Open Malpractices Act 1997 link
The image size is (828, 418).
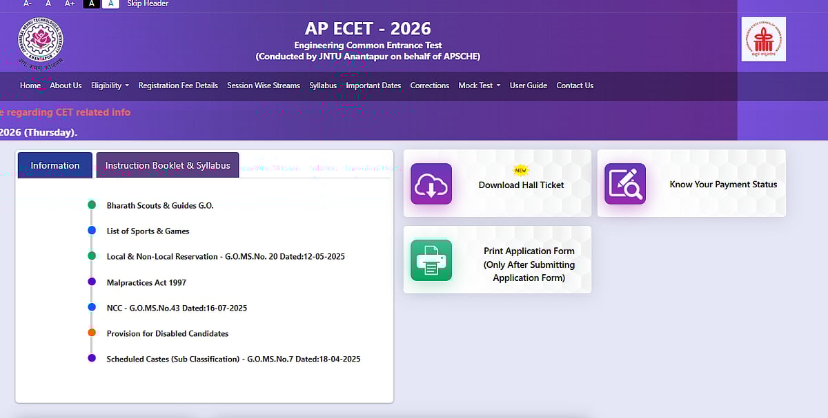pos(146,282)
